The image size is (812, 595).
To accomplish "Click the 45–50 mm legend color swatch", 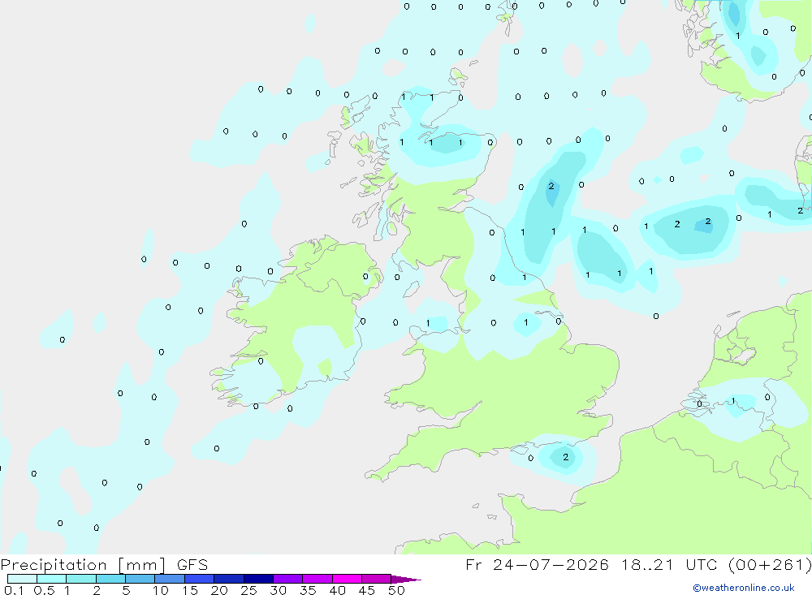I will point(377,579).
